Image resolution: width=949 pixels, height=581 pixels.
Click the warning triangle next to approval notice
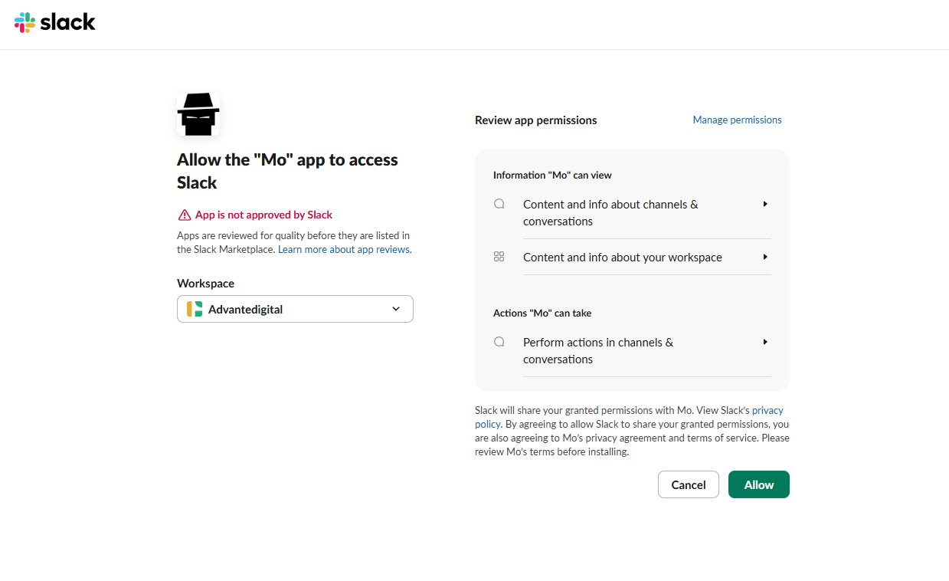184,215
